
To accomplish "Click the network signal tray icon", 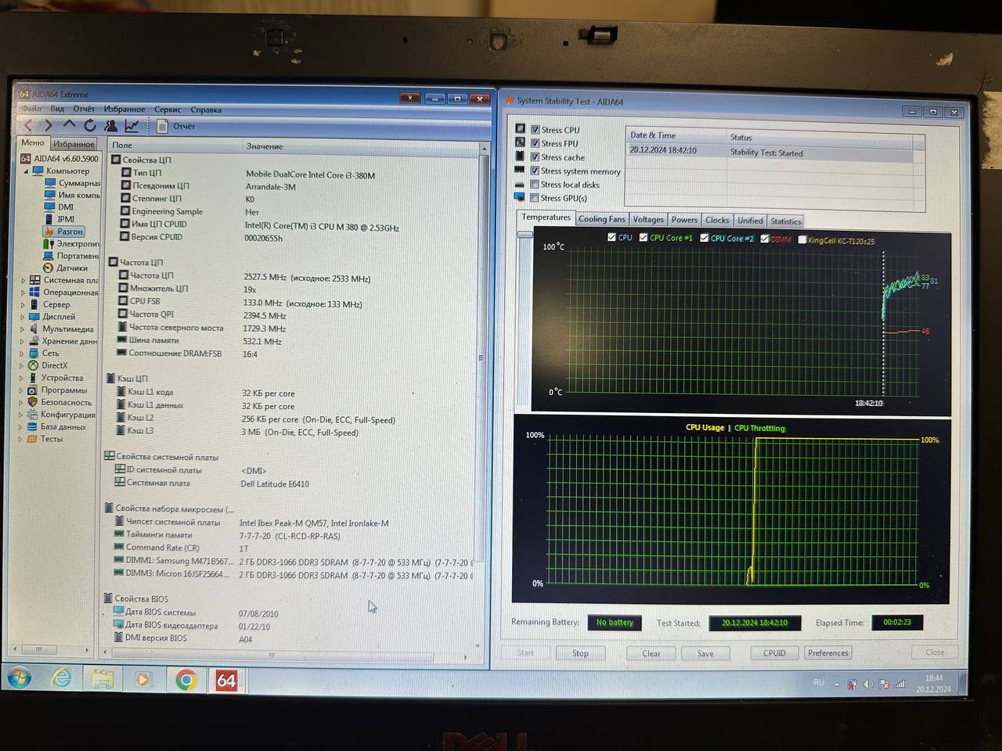I will [x=900, y=684].
